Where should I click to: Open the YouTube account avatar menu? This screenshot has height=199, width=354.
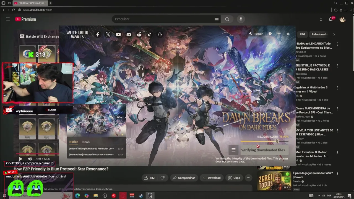coord(343,19)
